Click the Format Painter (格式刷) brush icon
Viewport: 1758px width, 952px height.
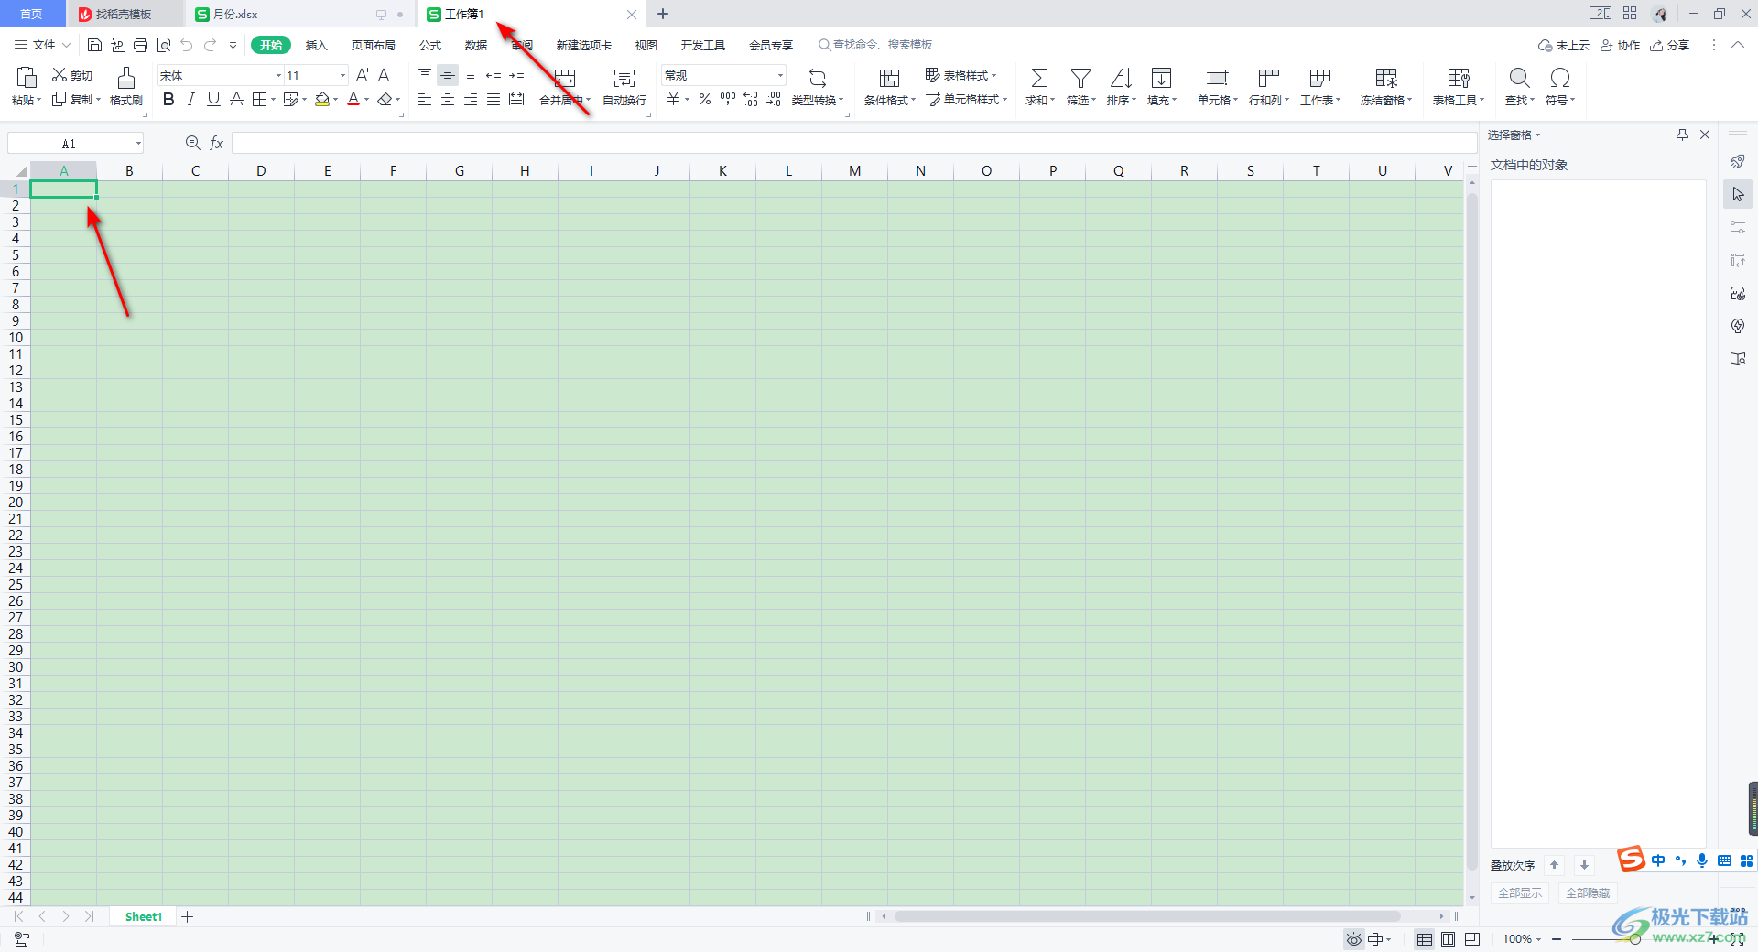(126, 77)
